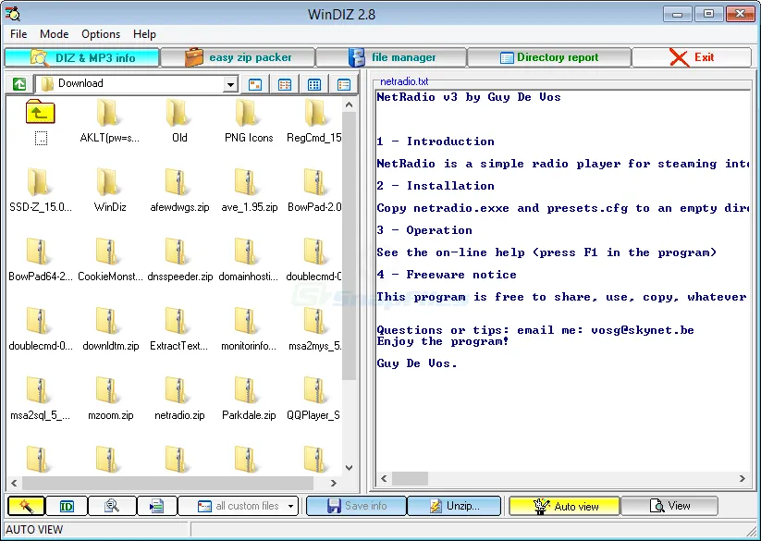Open the File menu
Viewport: 761px width, 541px height.
18,34
